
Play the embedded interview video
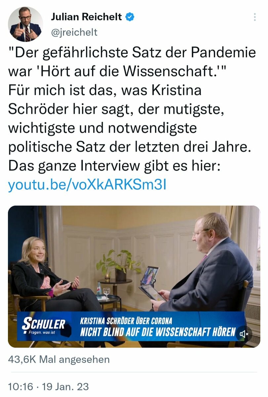point(134,277)
